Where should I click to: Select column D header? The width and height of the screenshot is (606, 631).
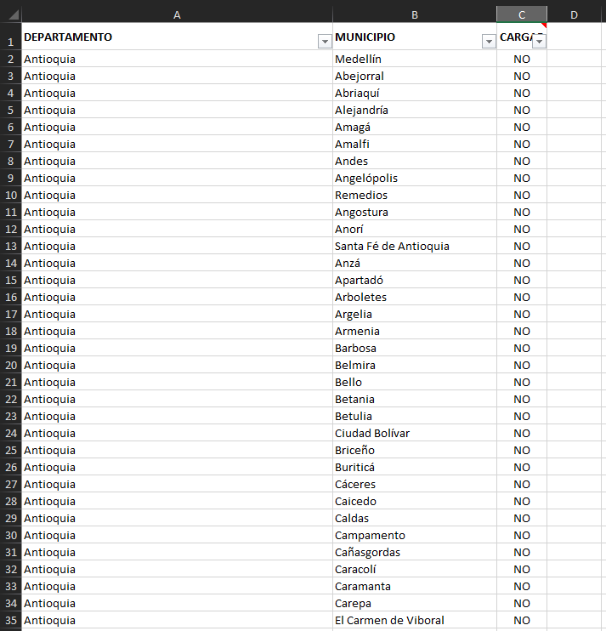point(575,14)
